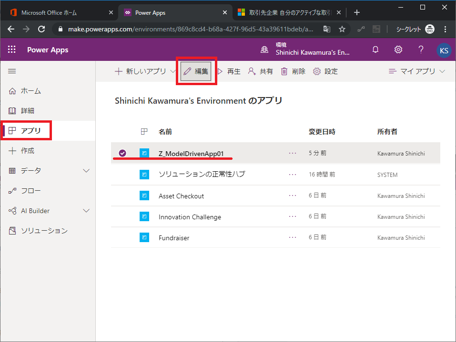The image size is (456, 342).
Task: Collapse the left navigation hamburger menu
Action: (12, 71)
